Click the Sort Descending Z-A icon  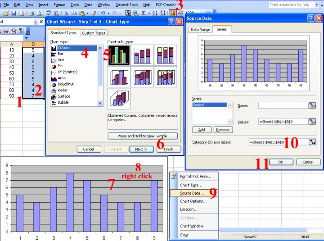[163, 13]
